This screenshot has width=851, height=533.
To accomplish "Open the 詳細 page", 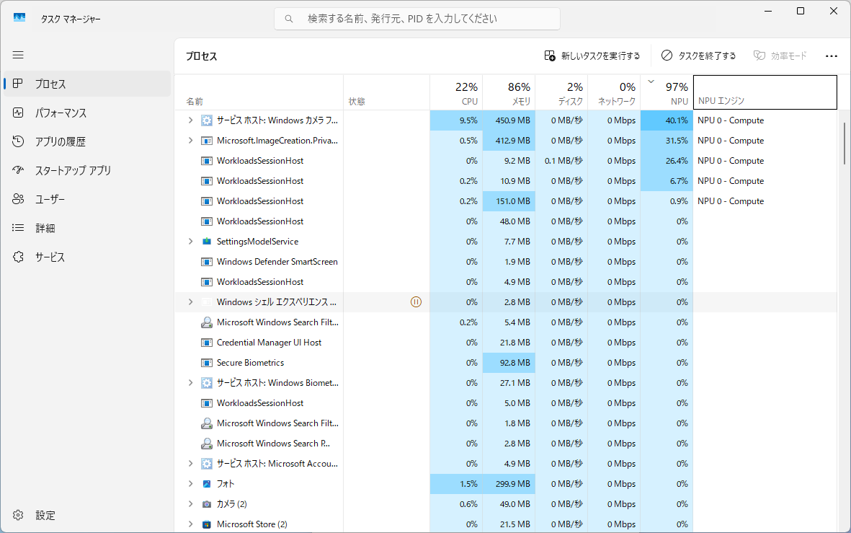I will [87, 228].
